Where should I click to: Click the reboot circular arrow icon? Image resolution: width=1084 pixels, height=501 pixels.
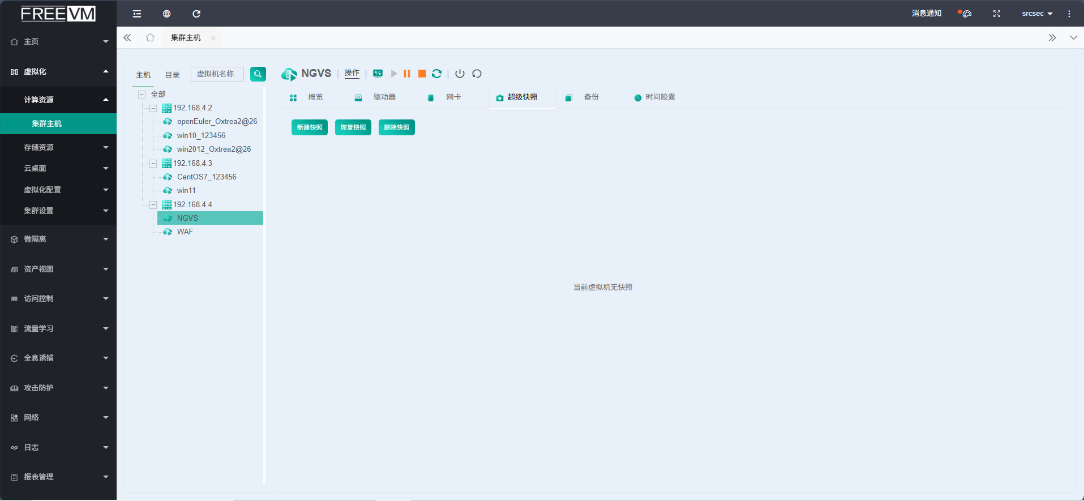click(477, 74)
